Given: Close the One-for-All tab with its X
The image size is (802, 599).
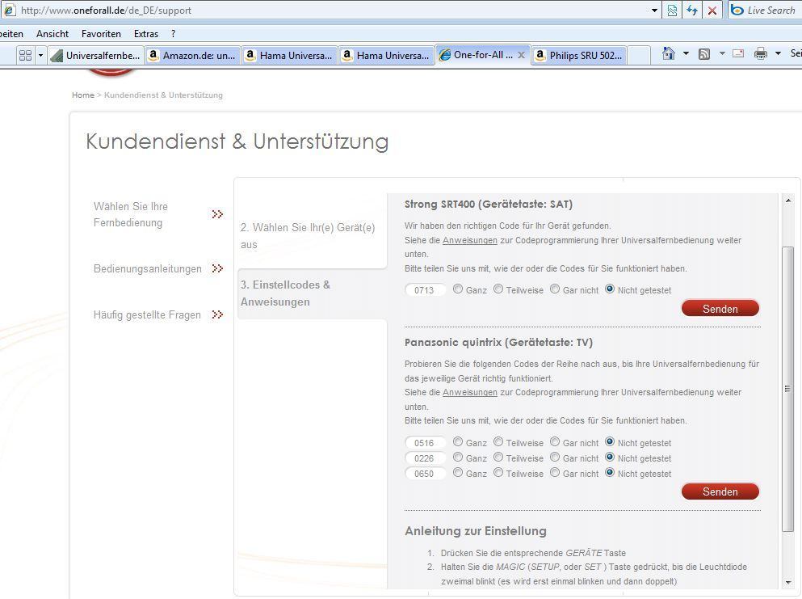Looking at the screenshot, I should (x=521, y=55).
